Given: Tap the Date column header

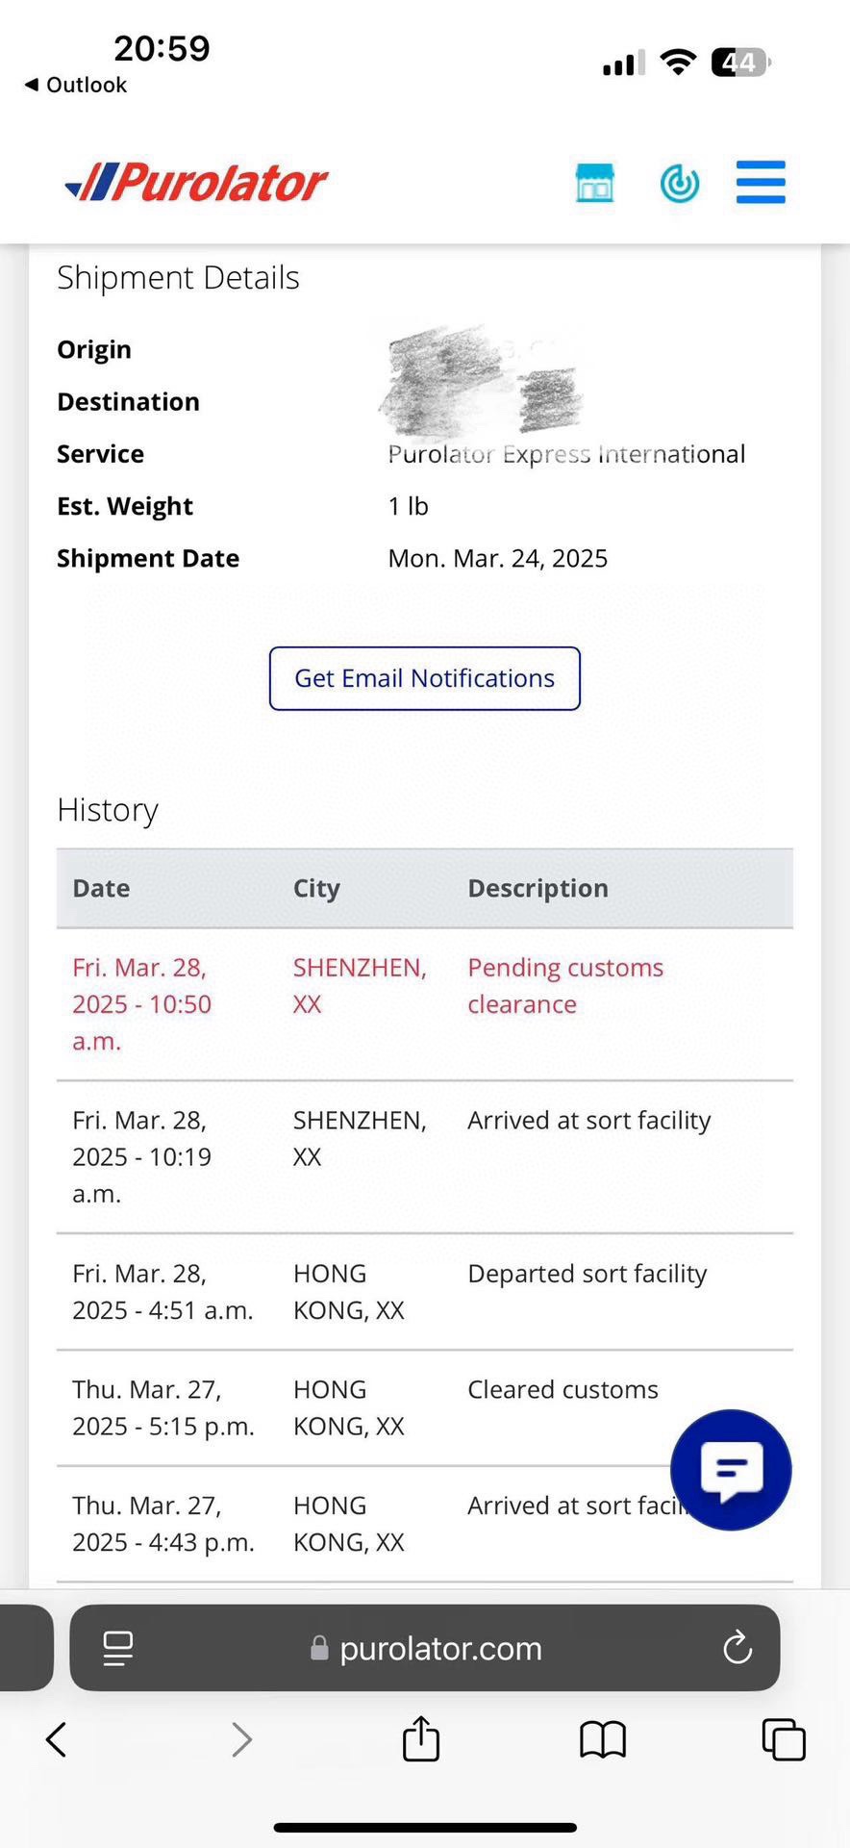Looking at the screenshot, I should click(x=101, y=888).
